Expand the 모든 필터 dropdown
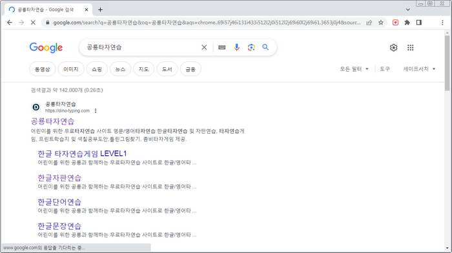The height and width of the screenshot is (253, 452). pos(354,69)
